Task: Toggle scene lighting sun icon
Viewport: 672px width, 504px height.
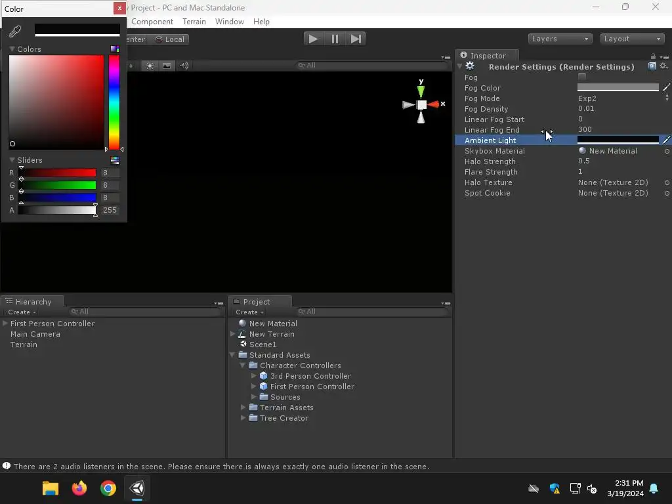Action: click(x=150, y=66)
